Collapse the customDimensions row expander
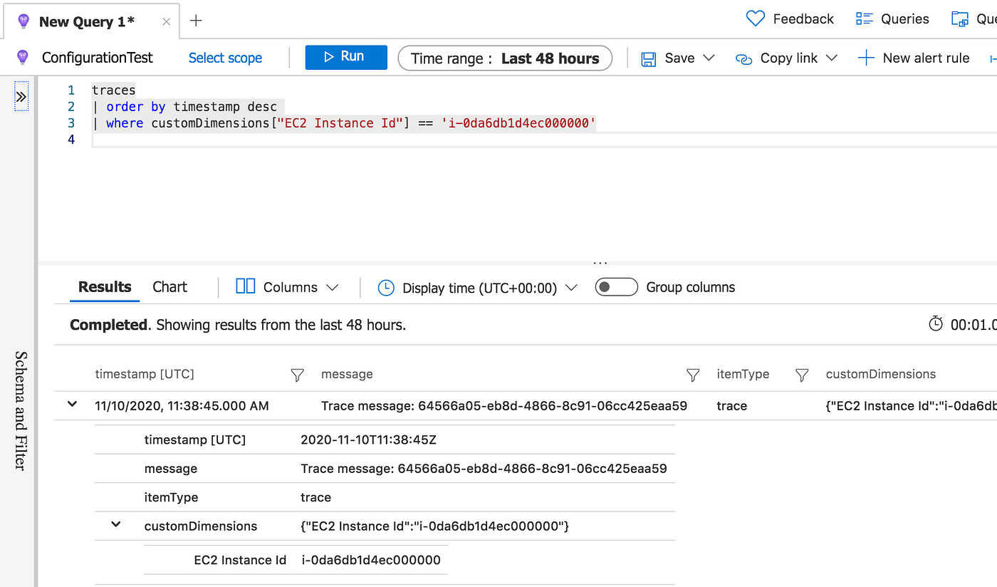Screen dimensions: 997x587 (x=115, y=525)
